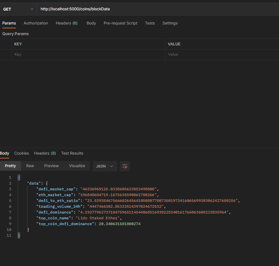Toggle the wrap lines icon in response toolbar
This screenshot has width=279, height=266.
coord(125,166)
